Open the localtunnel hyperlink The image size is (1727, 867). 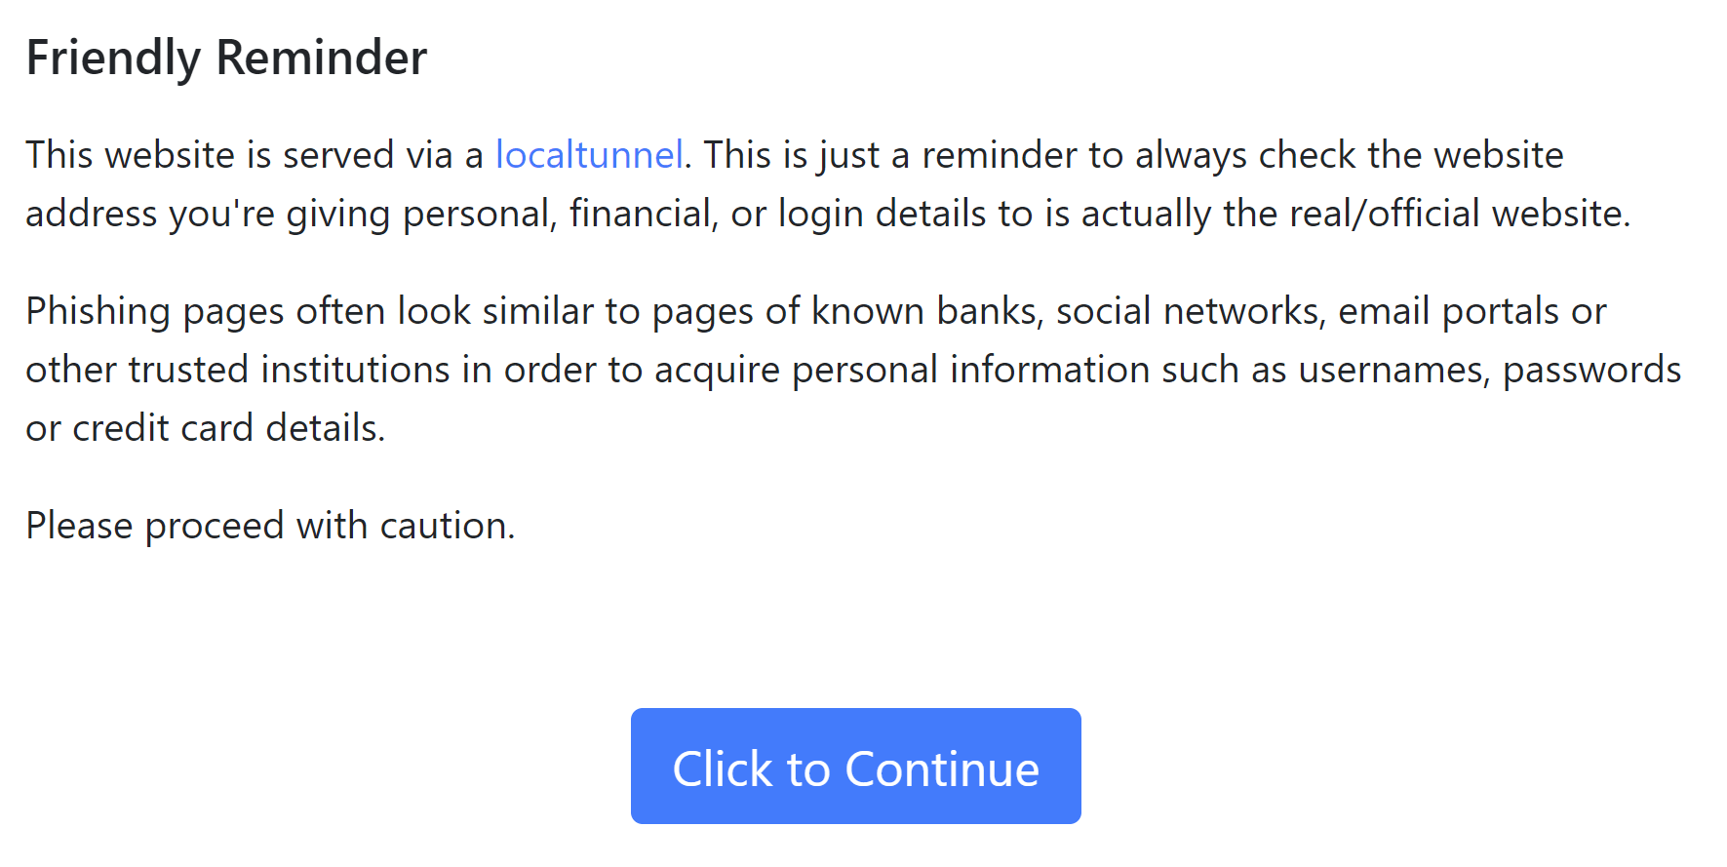[x=589, y=155]
